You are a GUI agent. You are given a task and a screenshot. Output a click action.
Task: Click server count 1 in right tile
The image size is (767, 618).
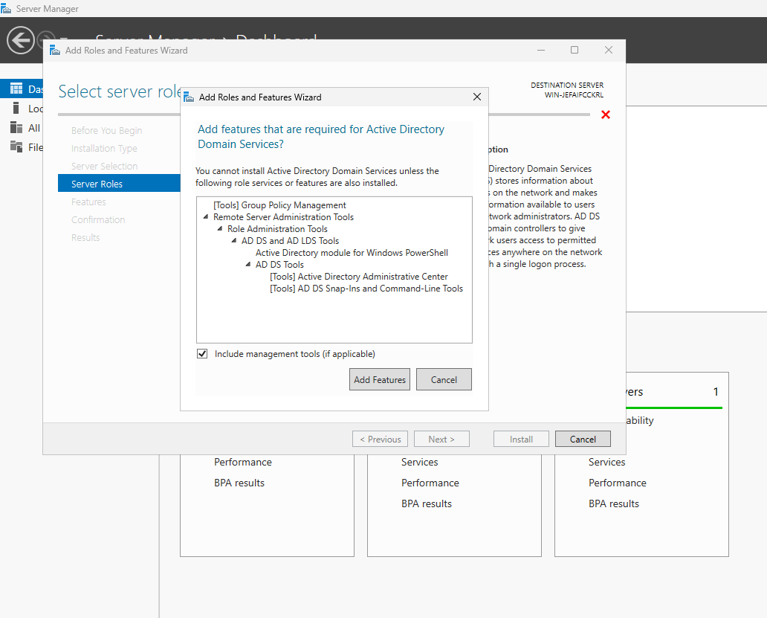point(716,391)
